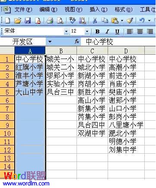The width and height of the screenshot is (156, 188).
Task: Click the Research binoculars icon
Action: tap(83, 20)
